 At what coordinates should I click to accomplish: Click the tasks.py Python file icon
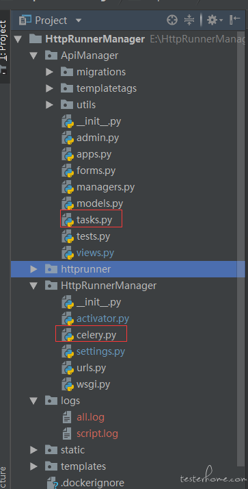coord(68,221)
